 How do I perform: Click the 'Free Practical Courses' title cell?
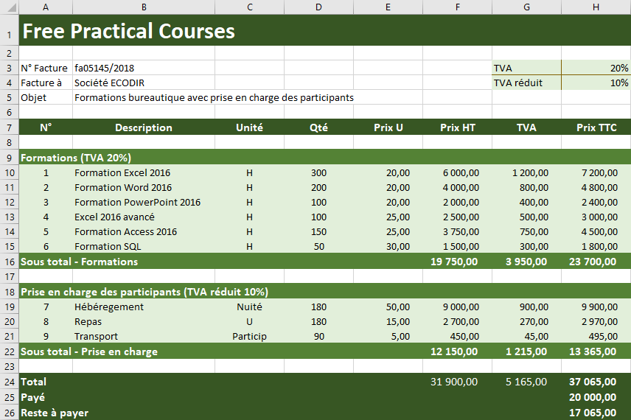click(x=128, y=31)
